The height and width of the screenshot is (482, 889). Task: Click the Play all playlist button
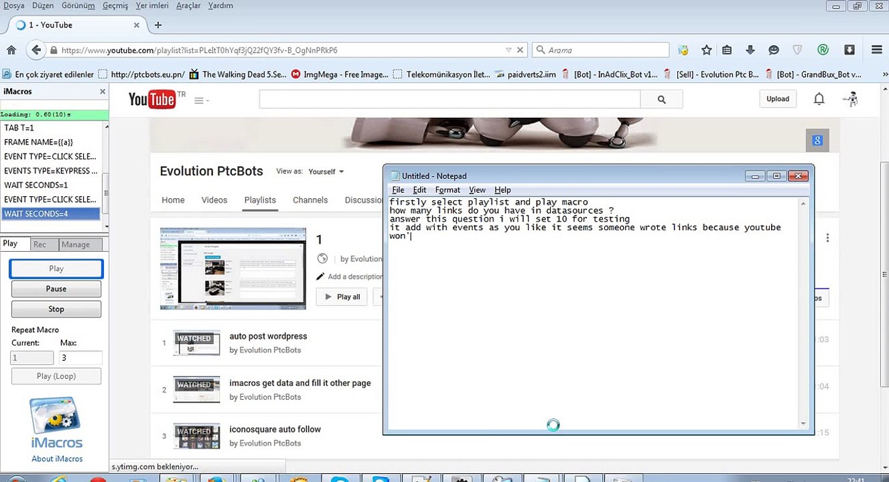click(342, 297)
